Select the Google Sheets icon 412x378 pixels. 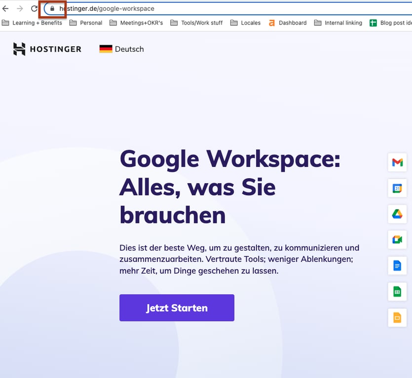[397, 291]
